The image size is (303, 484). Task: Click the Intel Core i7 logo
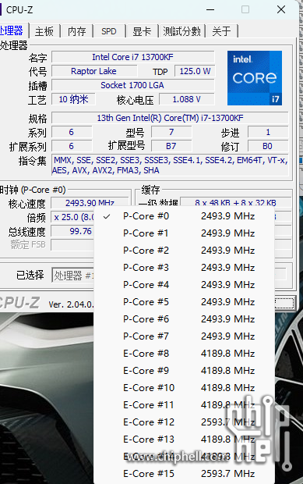click(x=255, y=78)
